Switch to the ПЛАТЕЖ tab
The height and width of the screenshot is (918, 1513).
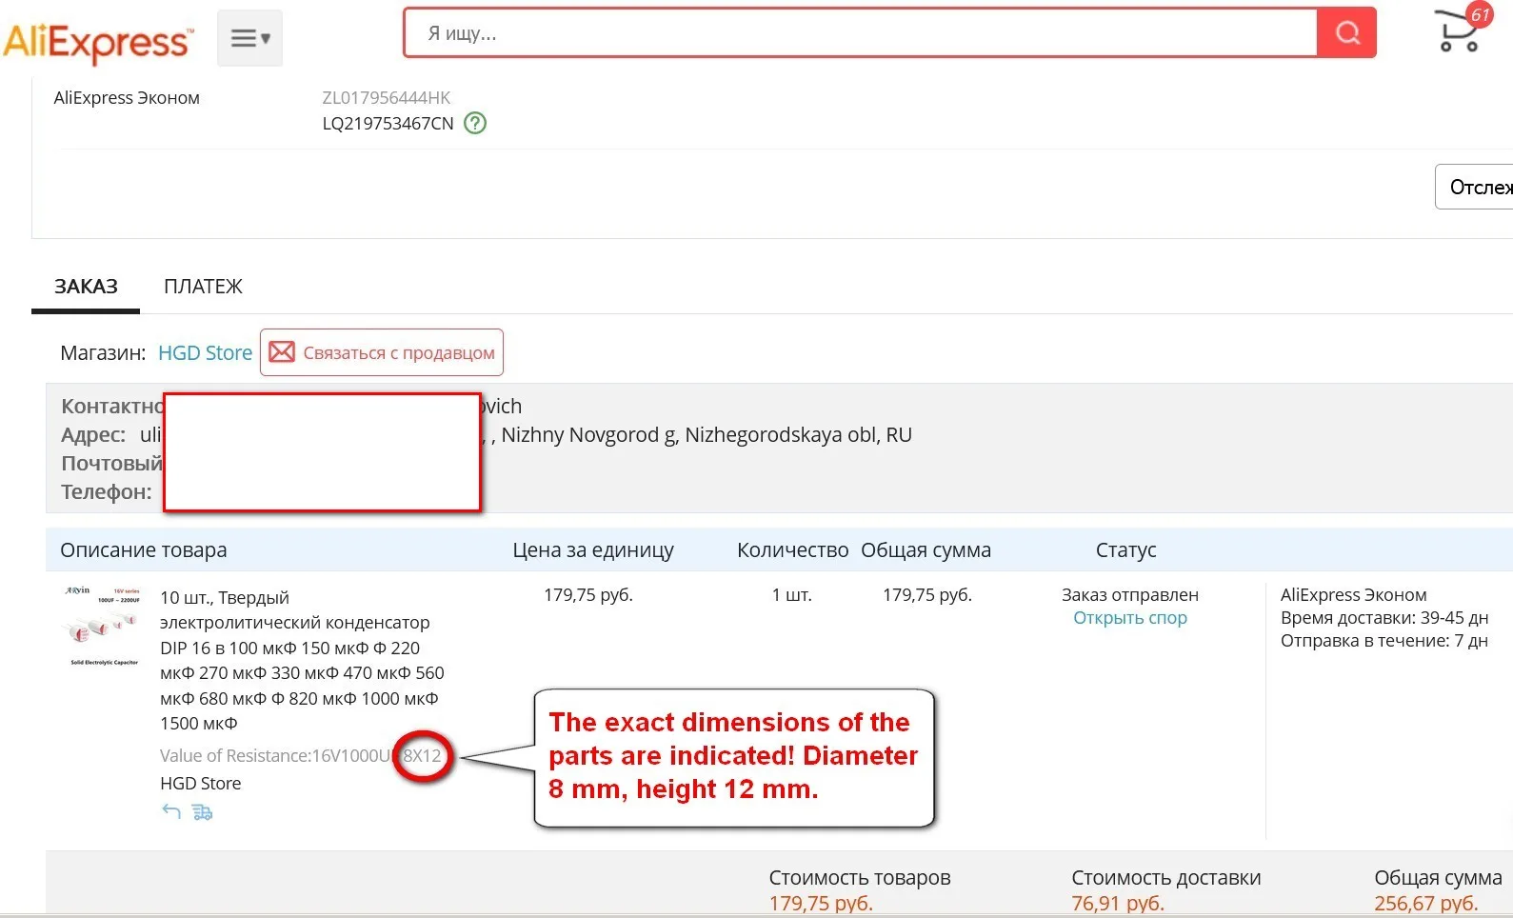pos(203,287)
